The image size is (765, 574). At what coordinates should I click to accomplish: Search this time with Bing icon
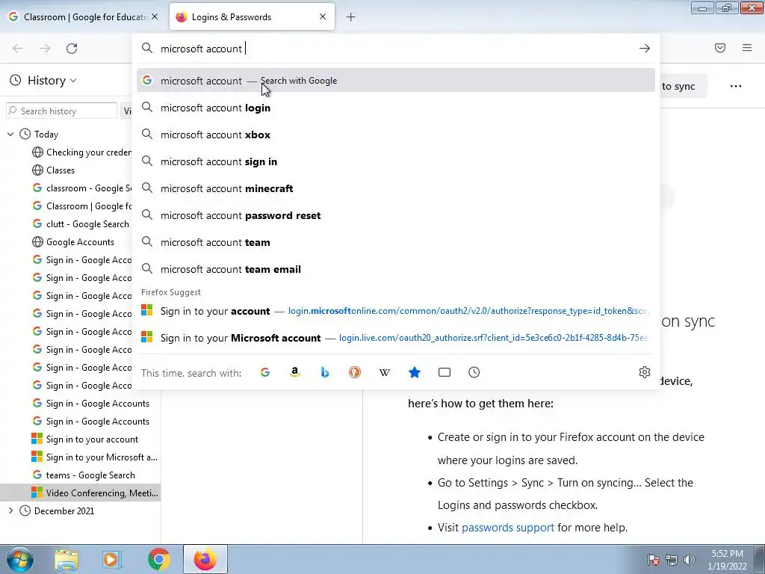point(325,372)
